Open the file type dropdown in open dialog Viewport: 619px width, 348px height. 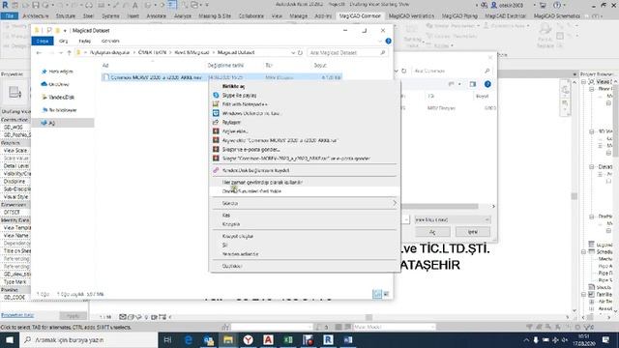[x=452, y=219]
